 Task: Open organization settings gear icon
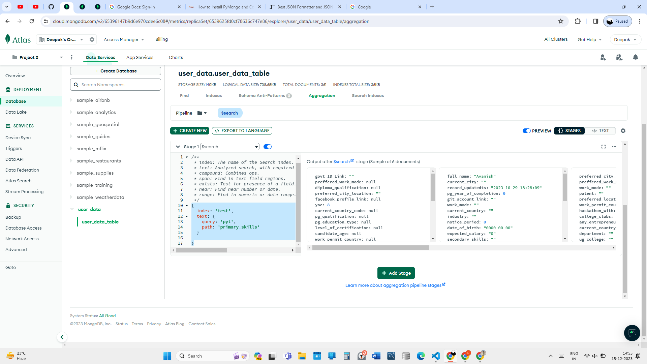pyautogui.click(x=92, y=39)
